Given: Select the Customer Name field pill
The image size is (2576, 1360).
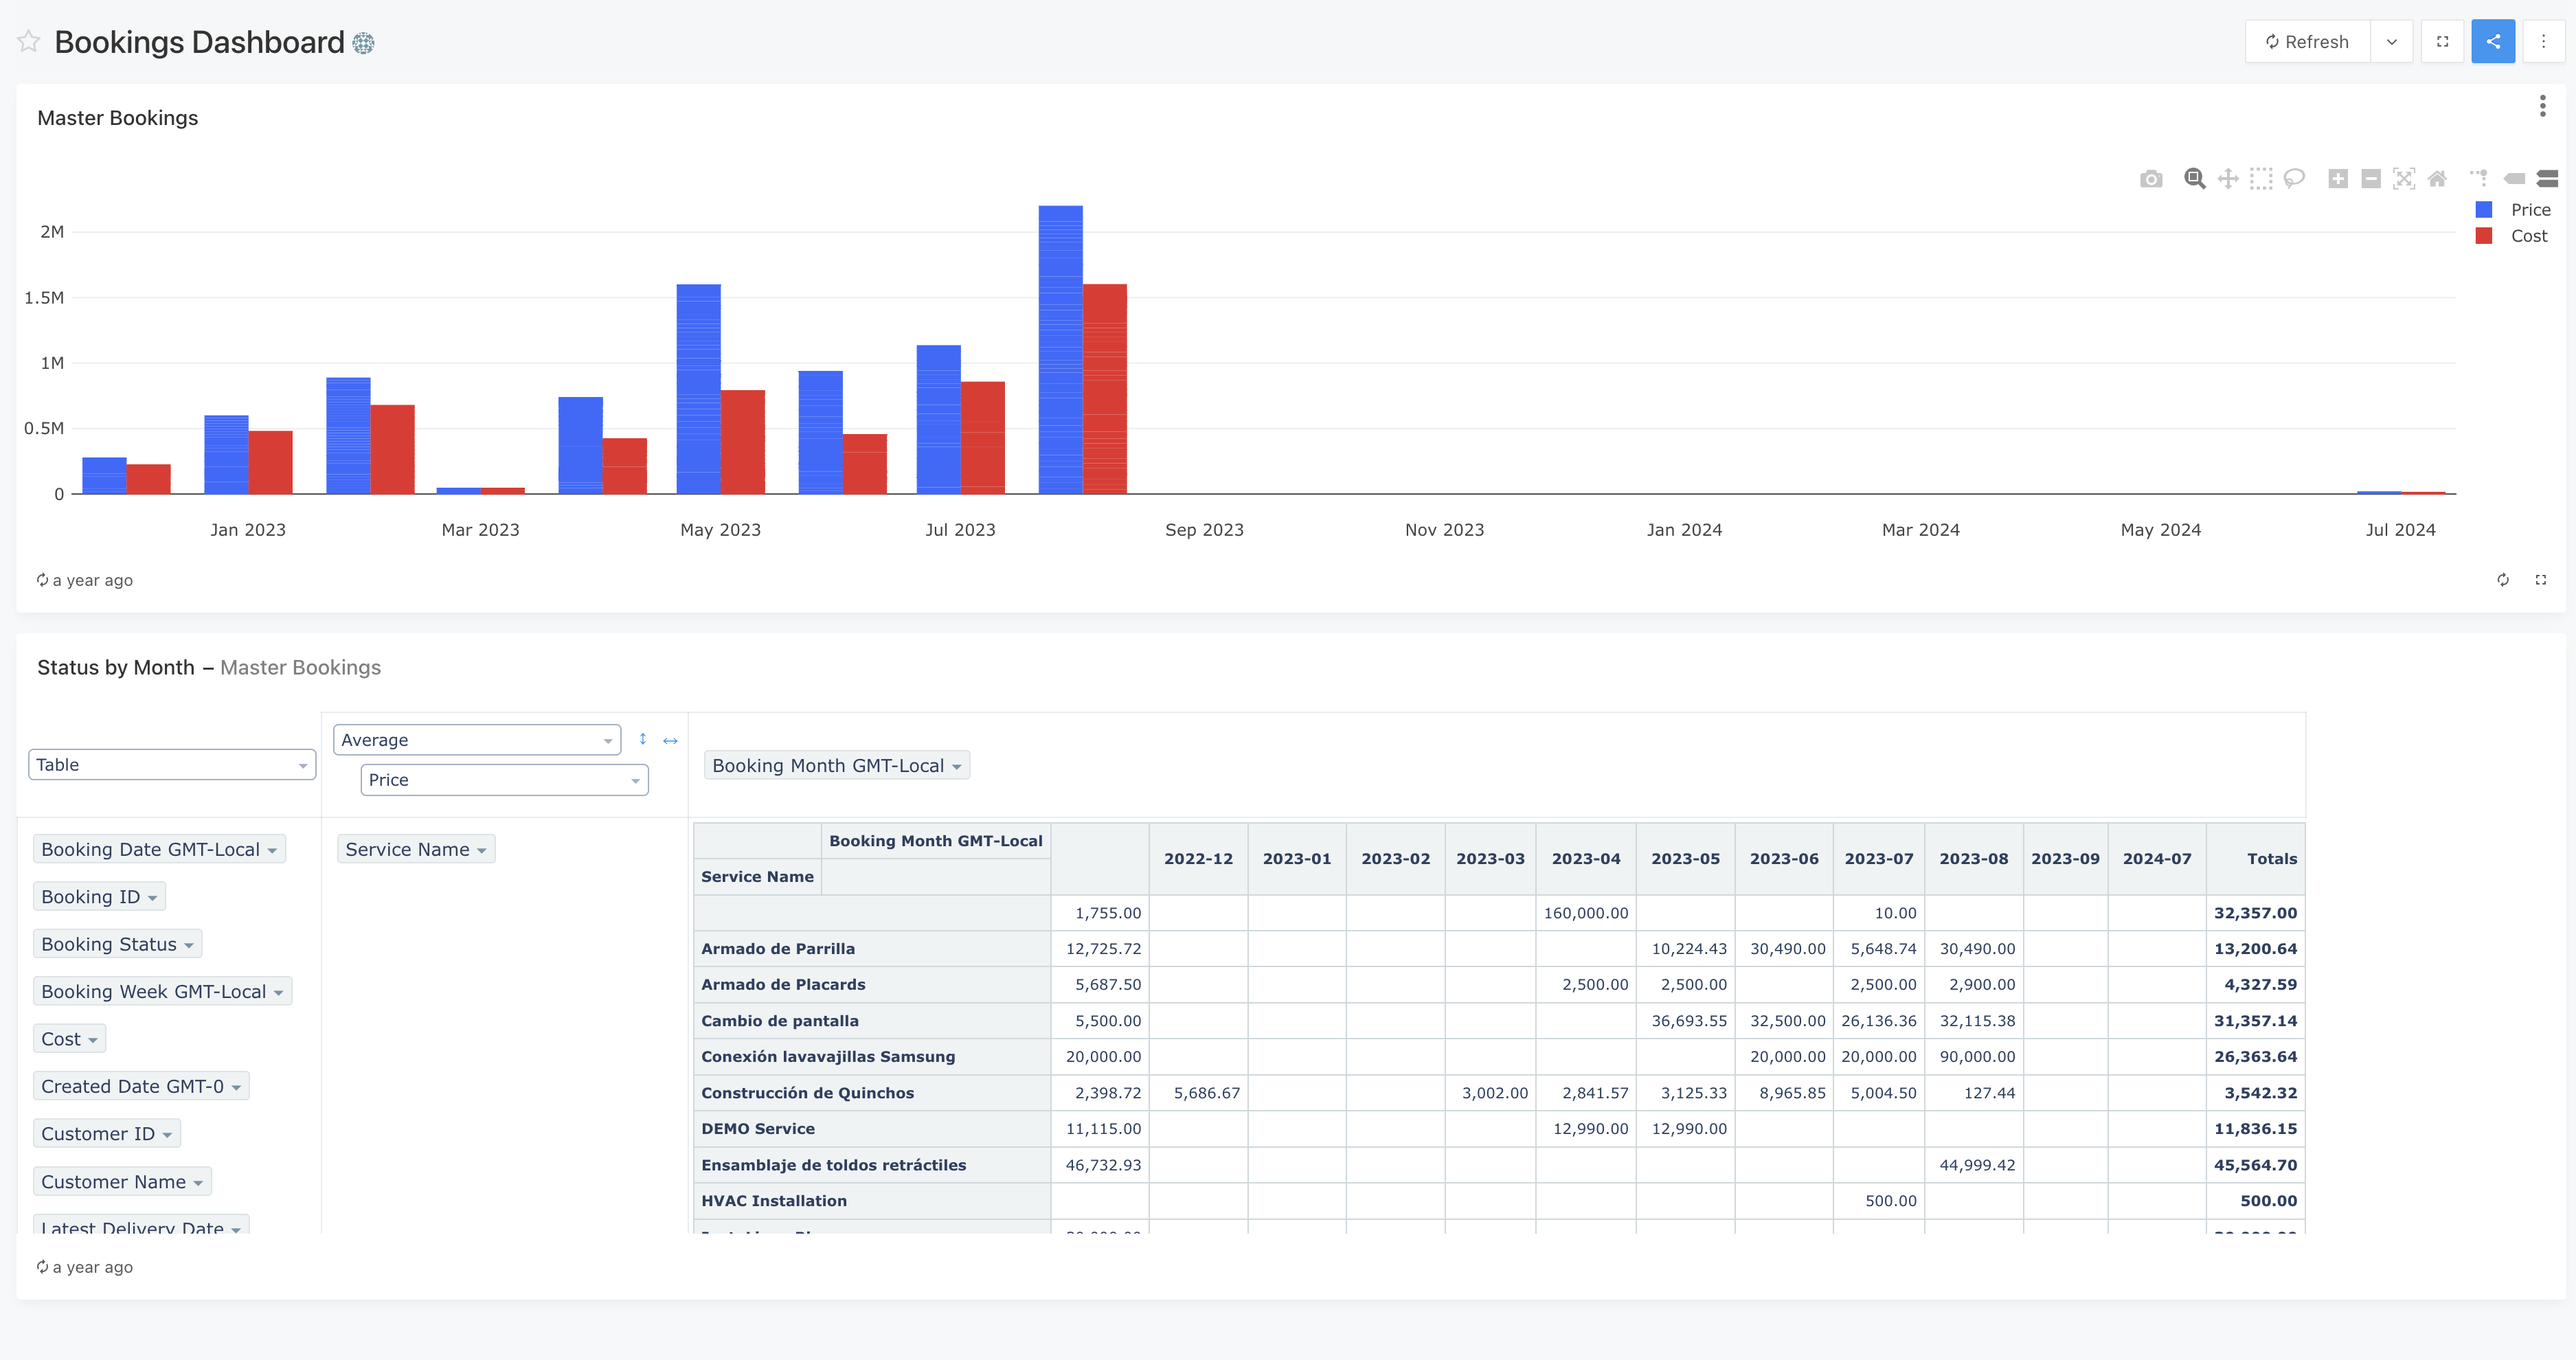Looking at the screenshot, I should [x=121, y=1181].
